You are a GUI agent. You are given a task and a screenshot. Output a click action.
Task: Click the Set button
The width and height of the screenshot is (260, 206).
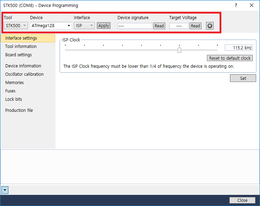(x=243, y=78)
